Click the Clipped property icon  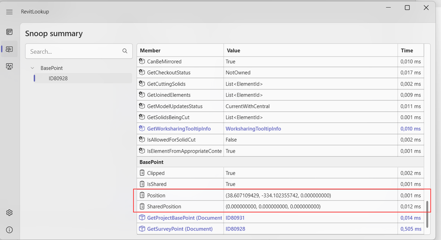pyautogui.click(x=142, y=173)
